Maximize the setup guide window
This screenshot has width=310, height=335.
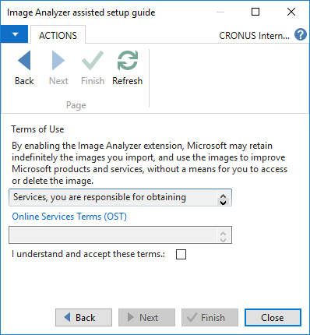click(x=255, y=12)
